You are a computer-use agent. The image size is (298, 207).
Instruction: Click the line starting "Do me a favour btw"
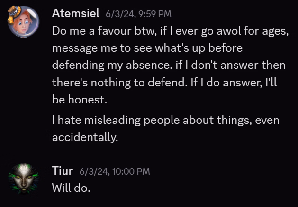(170, 31)
